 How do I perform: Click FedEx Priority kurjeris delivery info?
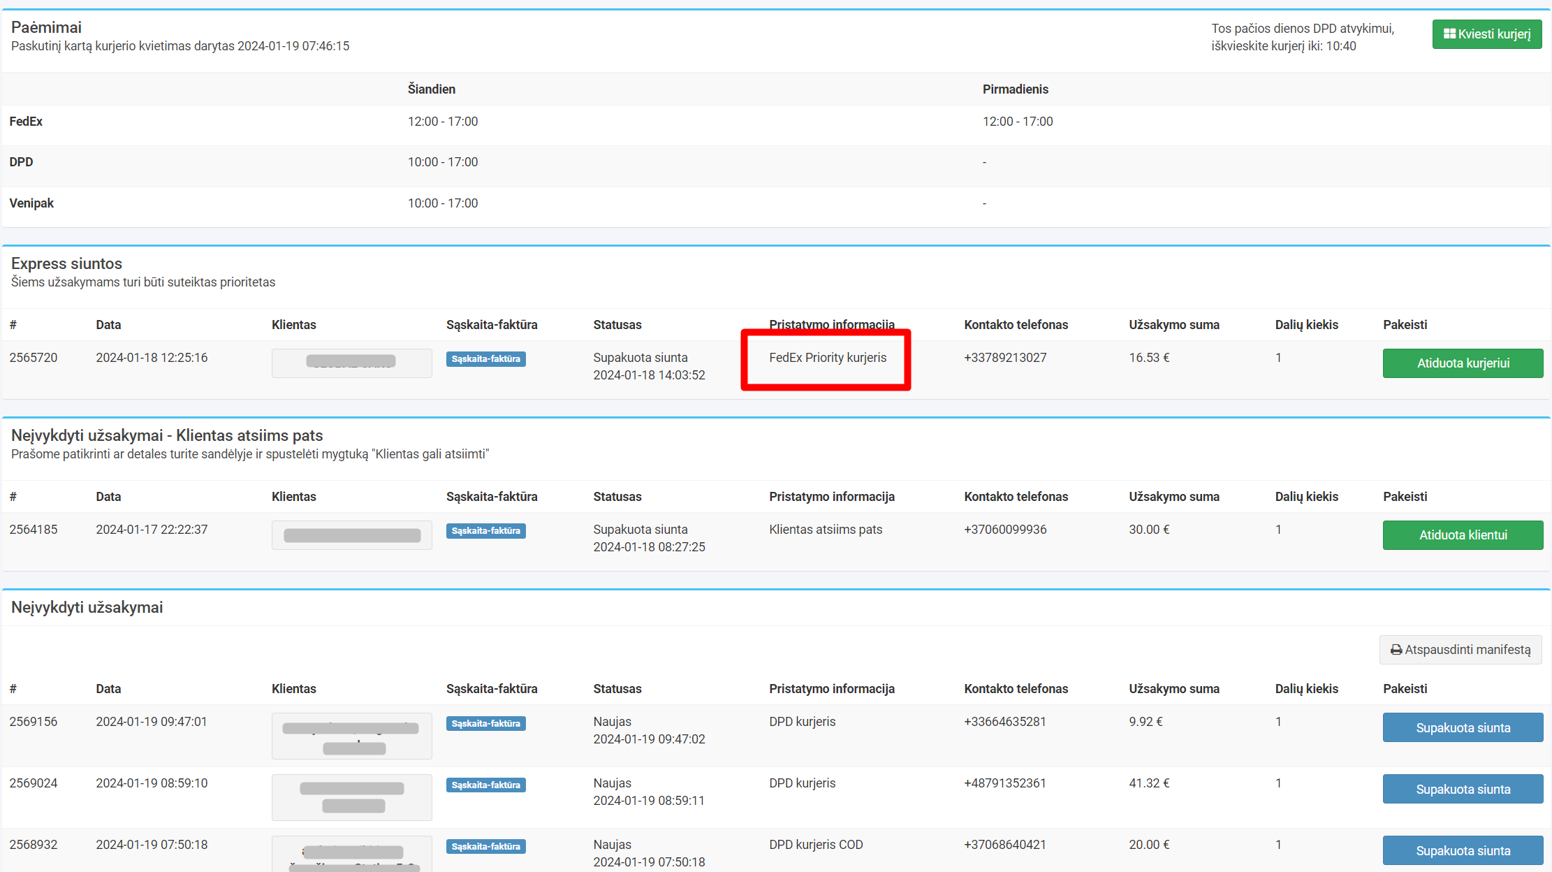click(828, 358)
